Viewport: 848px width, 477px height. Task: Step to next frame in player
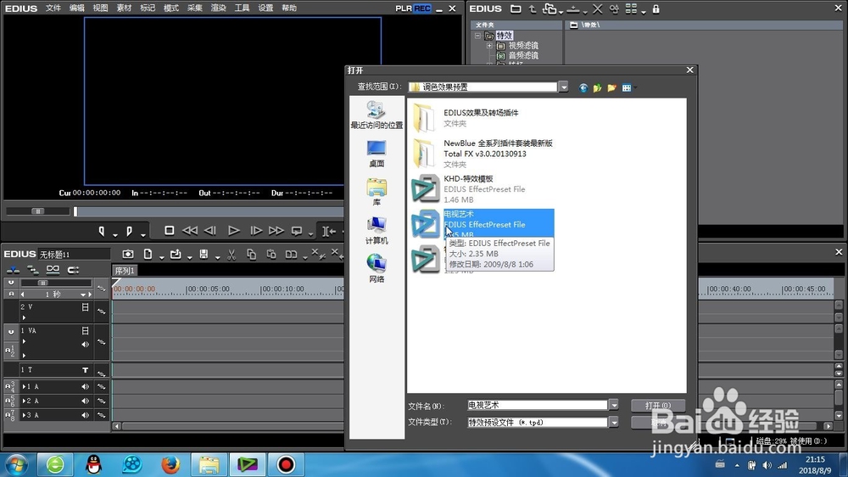pos(256,231)
